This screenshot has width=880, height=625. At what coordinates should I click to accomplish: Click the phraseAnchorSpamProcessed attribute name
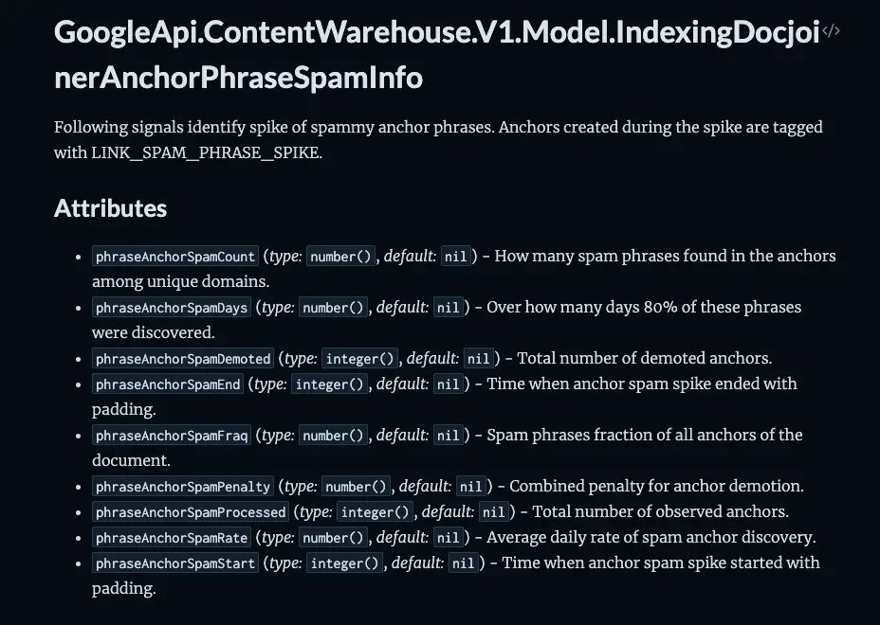(x=191, y=511)
